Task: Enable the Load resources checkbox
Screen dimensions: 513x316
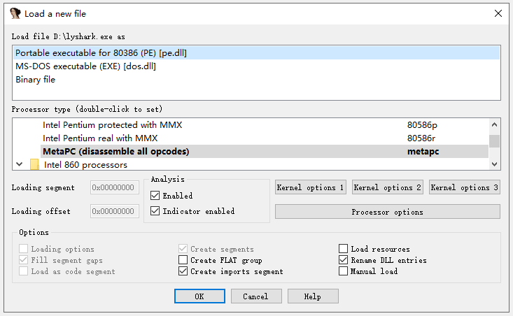Action: 344,249
